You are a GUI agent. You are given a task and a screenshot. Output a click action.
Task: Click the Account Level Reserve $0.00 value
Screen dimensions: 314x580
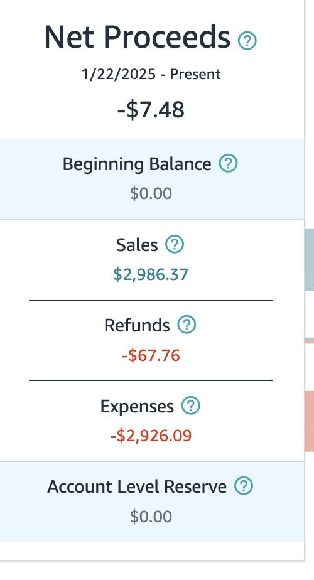click(x=151, y=517)
